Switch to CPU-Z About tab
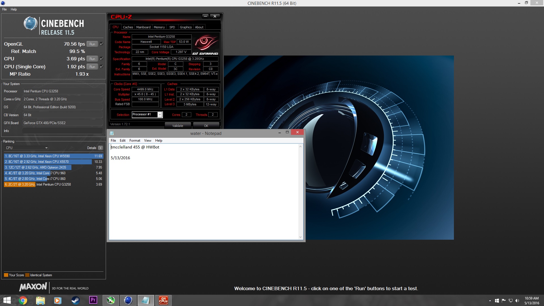 (199, 27)
